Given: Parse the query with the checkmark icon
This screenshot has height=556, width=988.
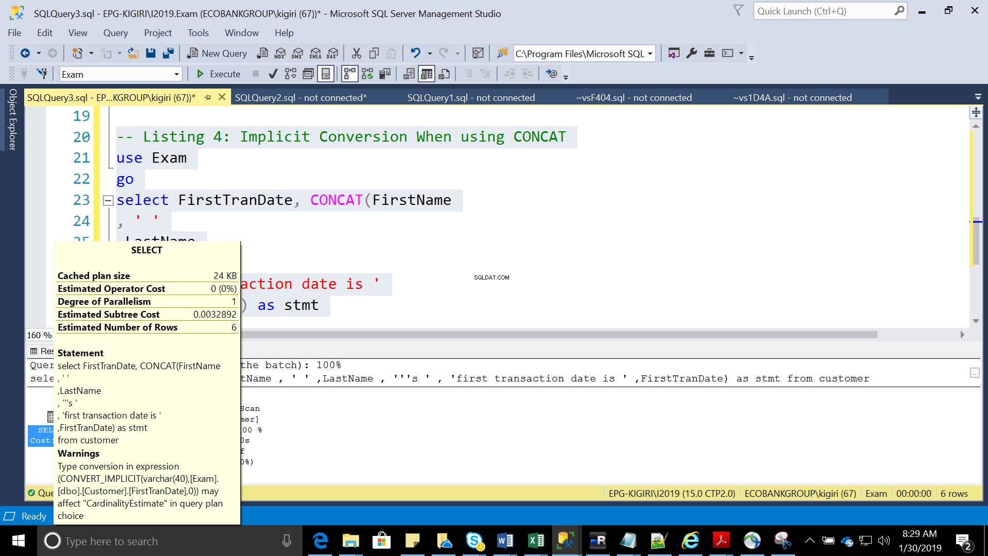Looking at the screenshot, I should click(273, 74).
